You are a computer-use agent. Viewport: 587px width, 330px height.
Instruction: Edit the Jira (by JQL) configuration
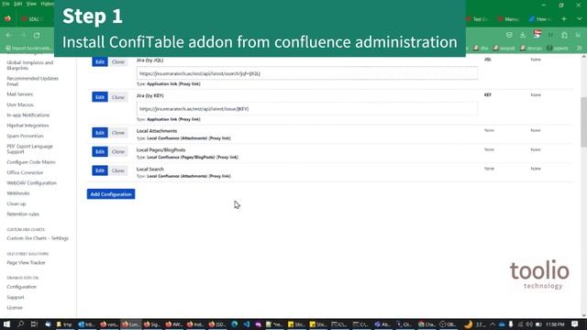tap(100, 61)
